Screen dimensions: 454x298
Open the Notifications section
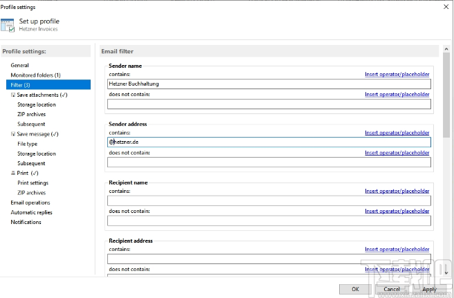coord(26,222)
